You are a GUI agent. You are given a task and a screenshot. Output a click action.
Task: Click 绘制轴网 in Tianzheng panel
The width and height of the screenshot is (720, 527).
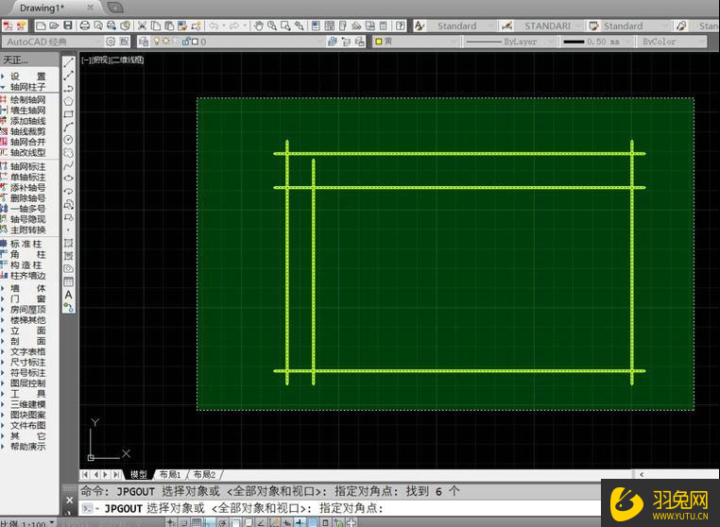coord(27,99)
